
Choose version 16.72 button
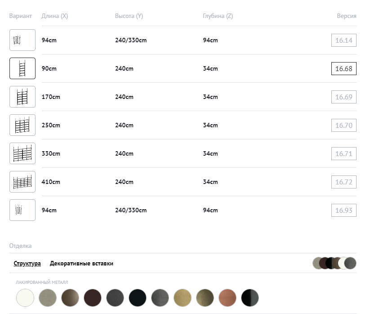[x=343, y=182]
